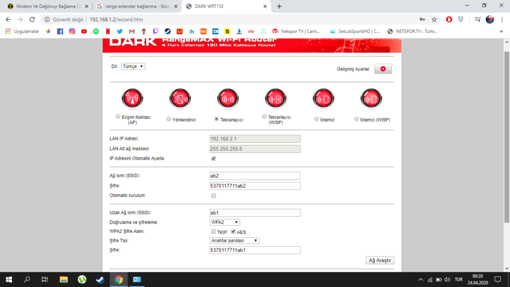Reload the page
Viewport: 510px width, 287px height.
32,19
